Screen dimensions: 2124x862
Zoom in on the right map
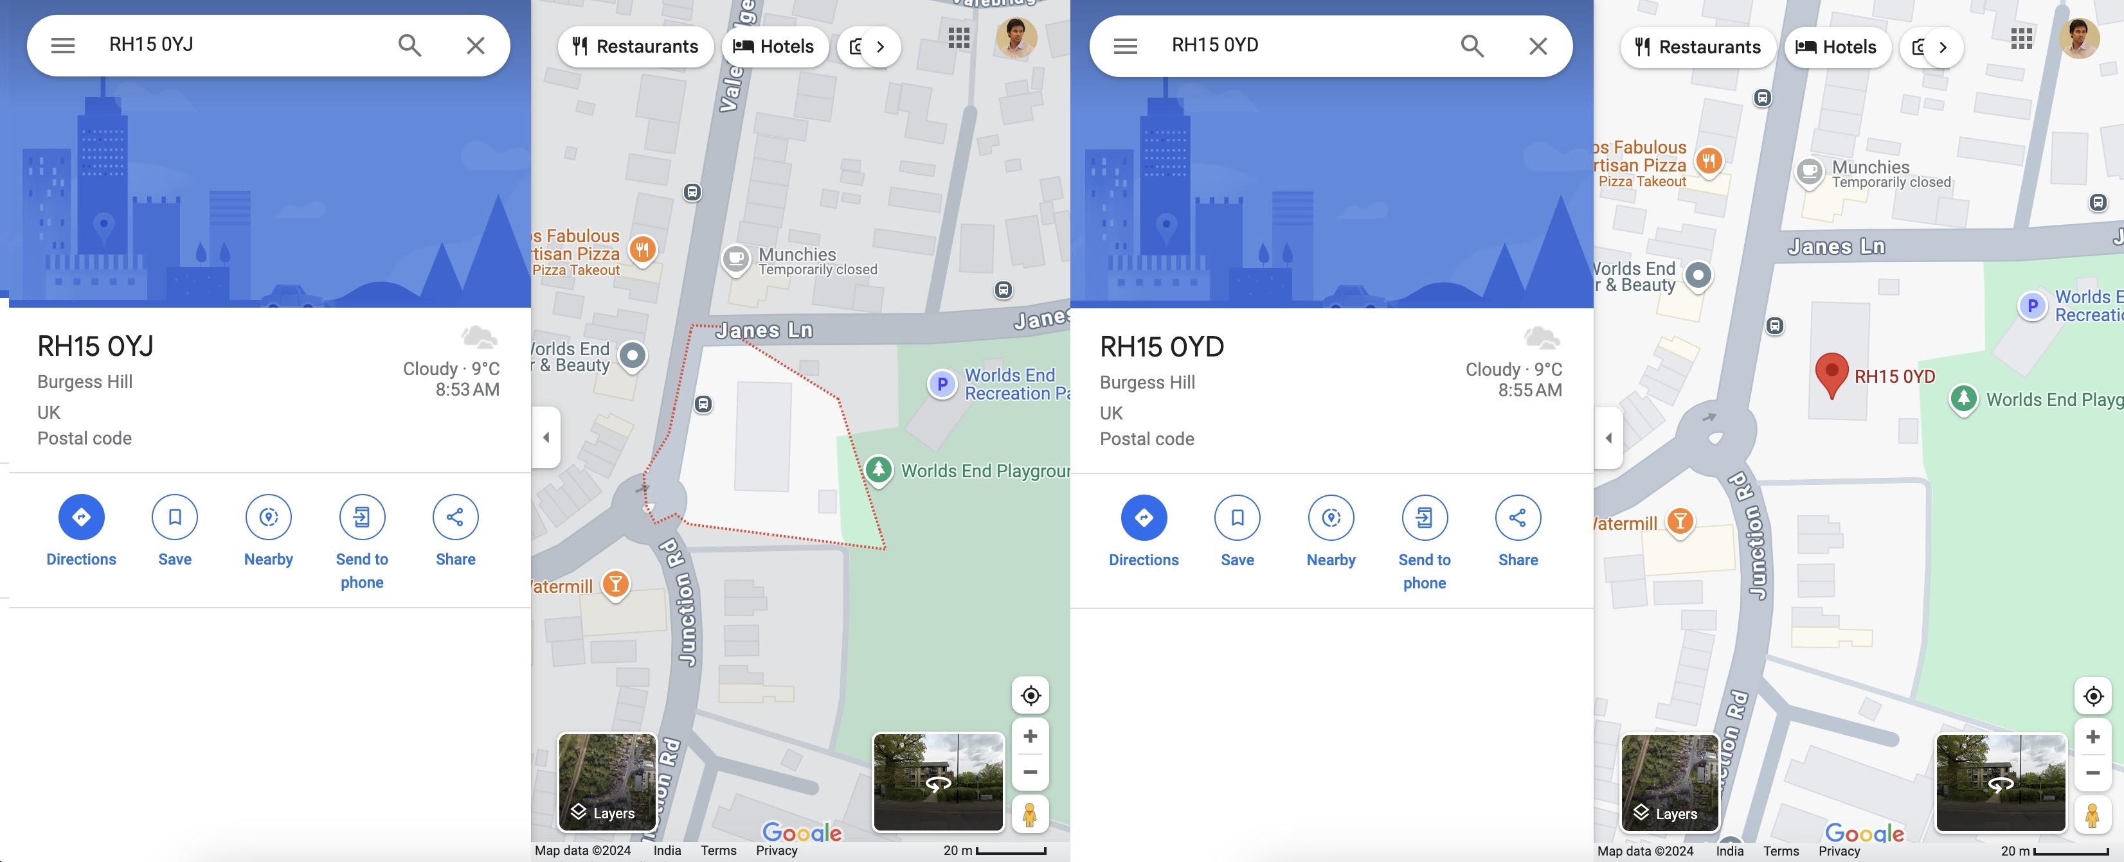(x=2092, y=736)
